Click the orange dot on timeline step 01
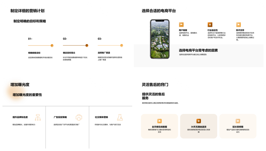266x151 pixels. point(52,45)
